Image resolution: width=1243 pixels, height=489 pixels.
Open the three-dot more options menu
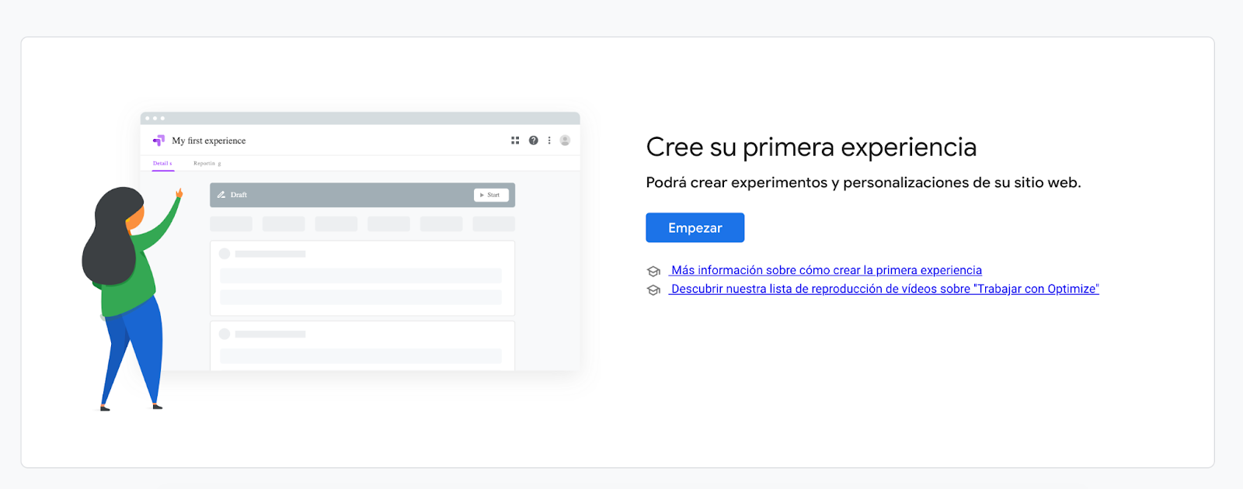[549, 140]
